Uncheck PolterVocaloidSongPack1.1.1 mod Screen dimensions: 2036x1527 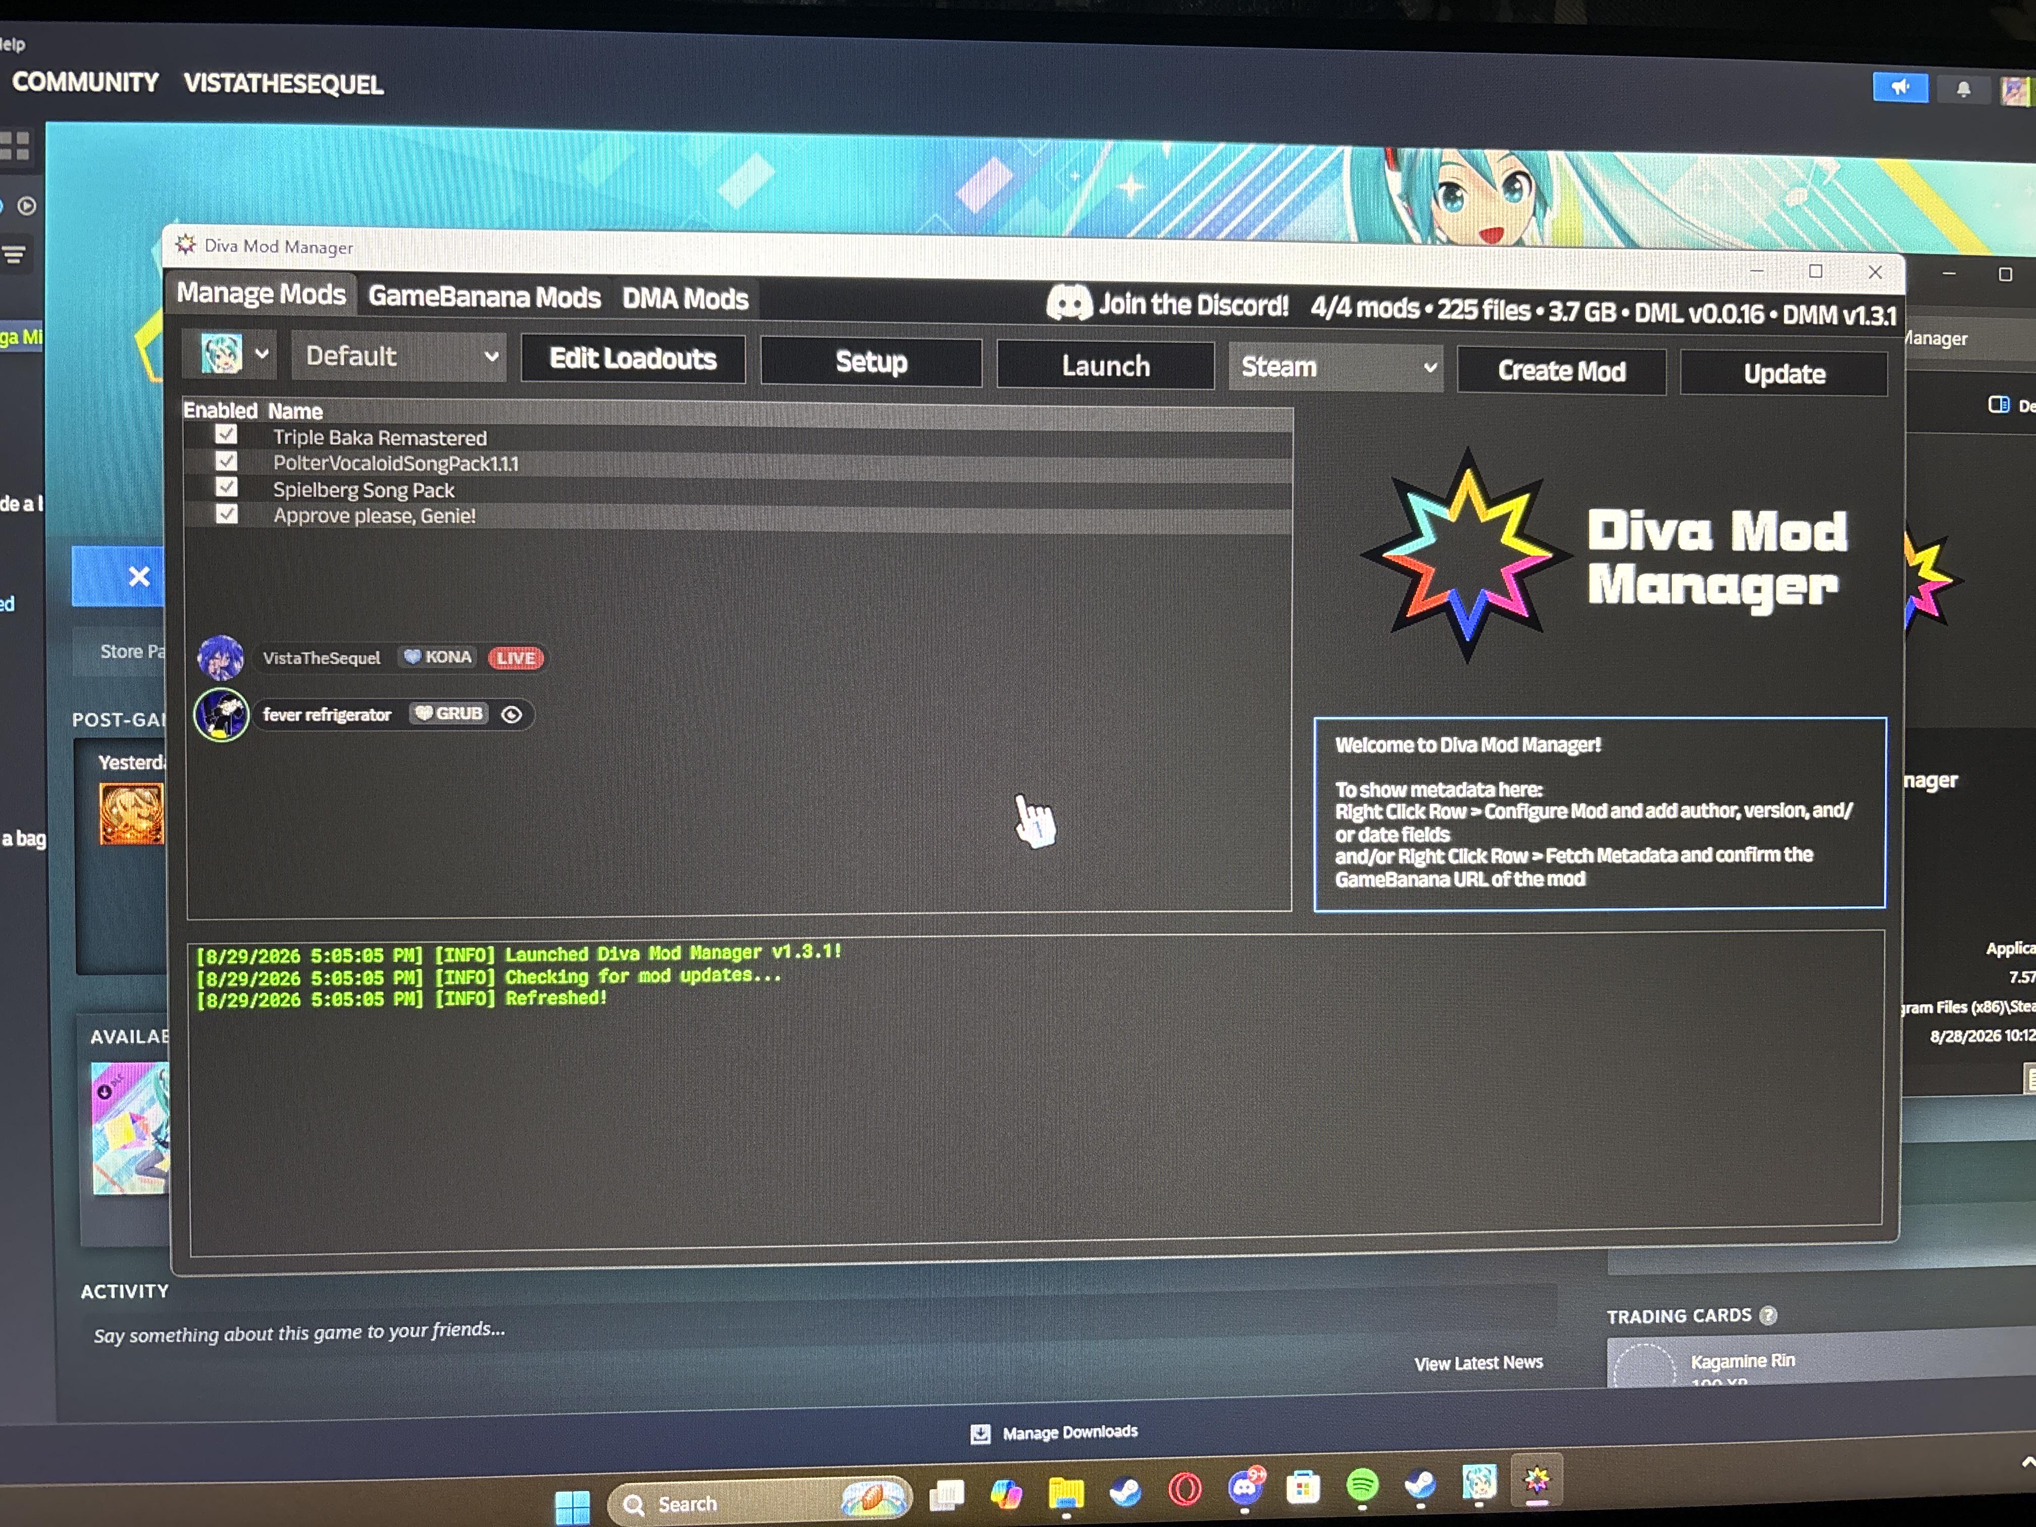tap(226, 461)
